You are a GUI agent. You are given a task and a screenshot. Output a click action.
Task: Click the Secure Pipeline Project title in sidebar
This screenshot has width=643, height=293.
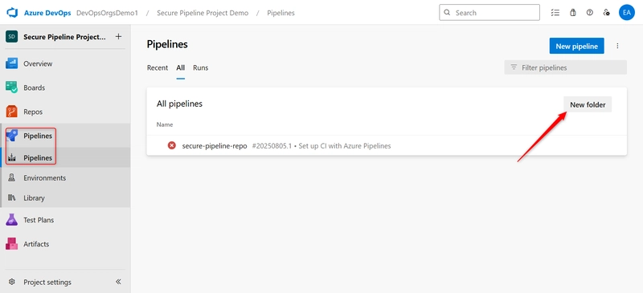click(x=65, y=37)
